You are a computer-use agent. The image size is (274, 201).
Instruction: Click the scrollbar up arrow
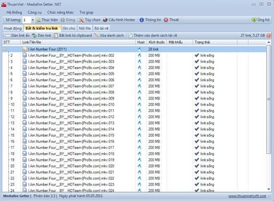(269, 42)
